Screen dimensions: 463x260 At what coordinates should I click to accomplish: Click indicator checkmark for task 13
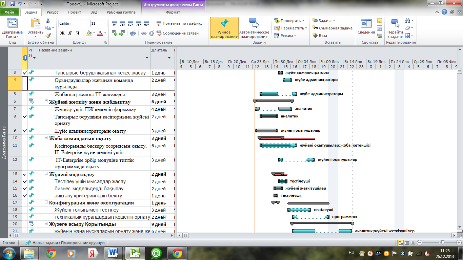click(x=25, y=174)
